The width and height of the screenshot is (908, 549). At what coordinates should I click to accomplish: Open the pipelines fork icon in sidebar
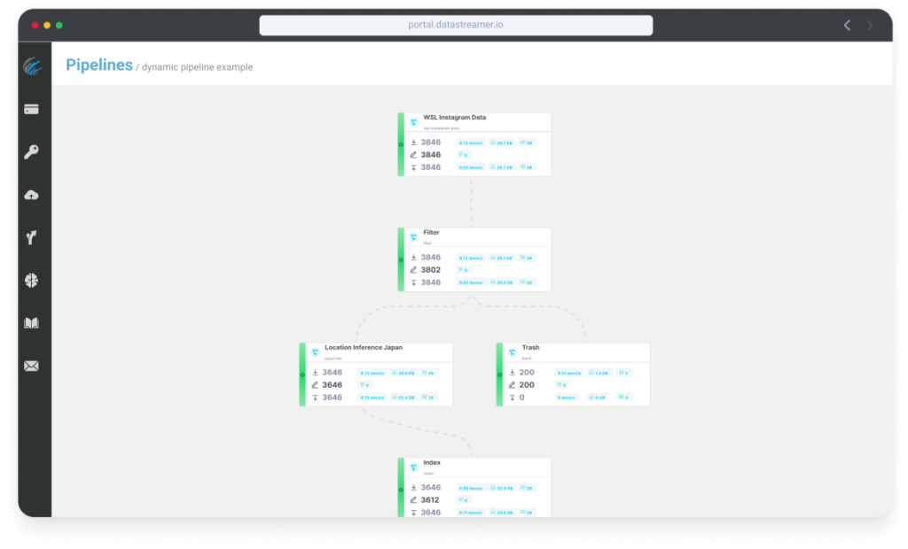[x=31, y=237]
